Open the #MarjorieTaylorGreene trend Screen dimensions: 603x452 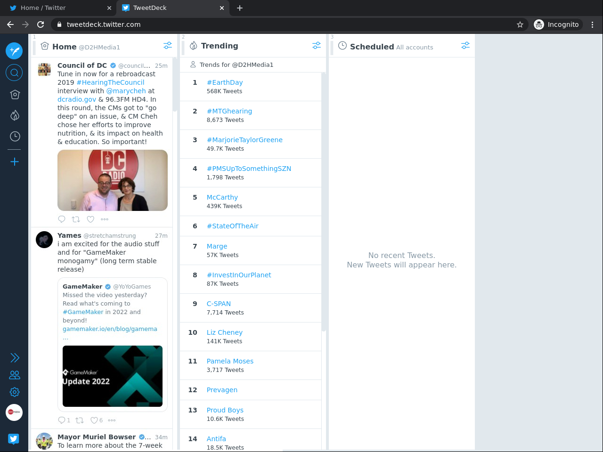click(244, 140)
